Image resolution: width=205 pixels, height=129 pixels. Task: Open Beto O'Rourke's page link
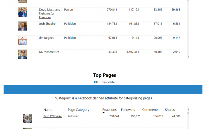(x=52, y=116)
